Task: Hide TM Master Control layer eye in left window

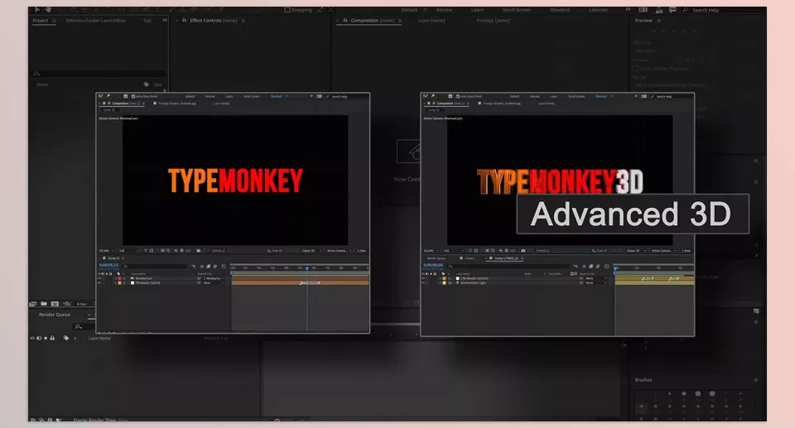Action: pos(99,283)
